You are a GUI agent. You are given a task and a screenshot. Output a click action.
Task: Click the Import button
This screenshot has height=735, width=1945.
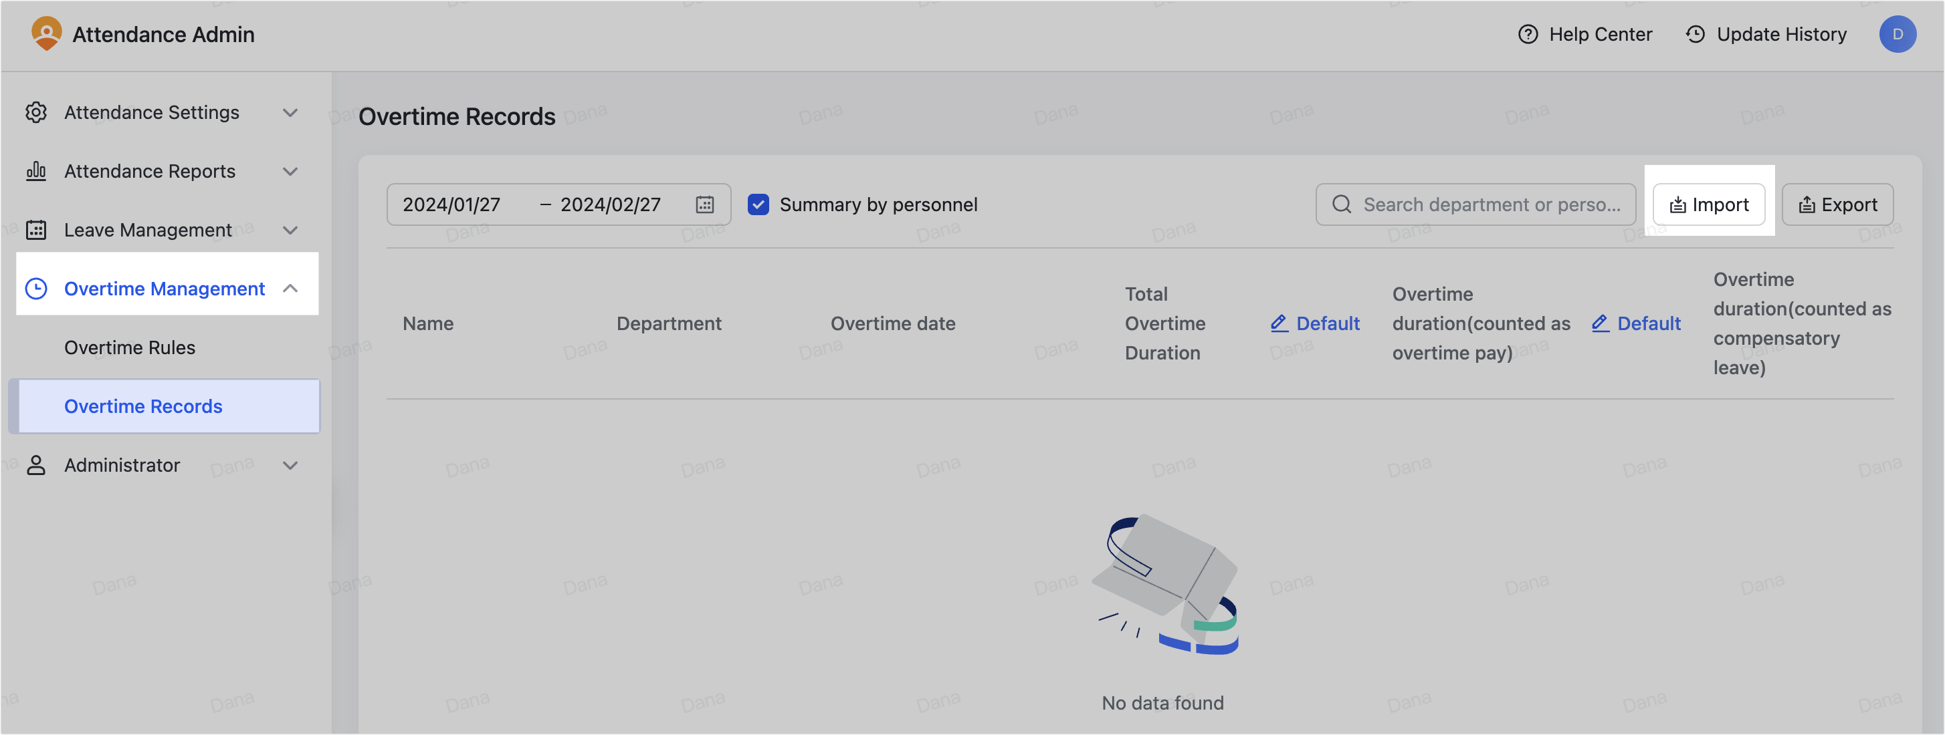point(1709,204)
